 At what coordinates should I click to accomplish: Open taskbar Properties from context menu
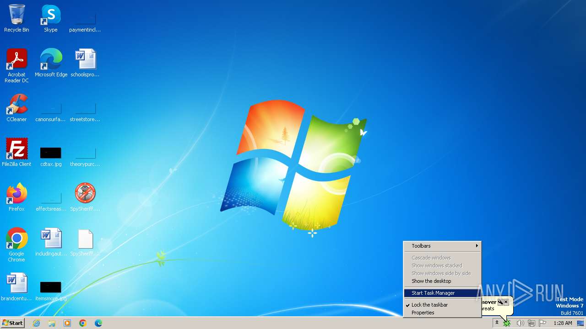[442, 313]
